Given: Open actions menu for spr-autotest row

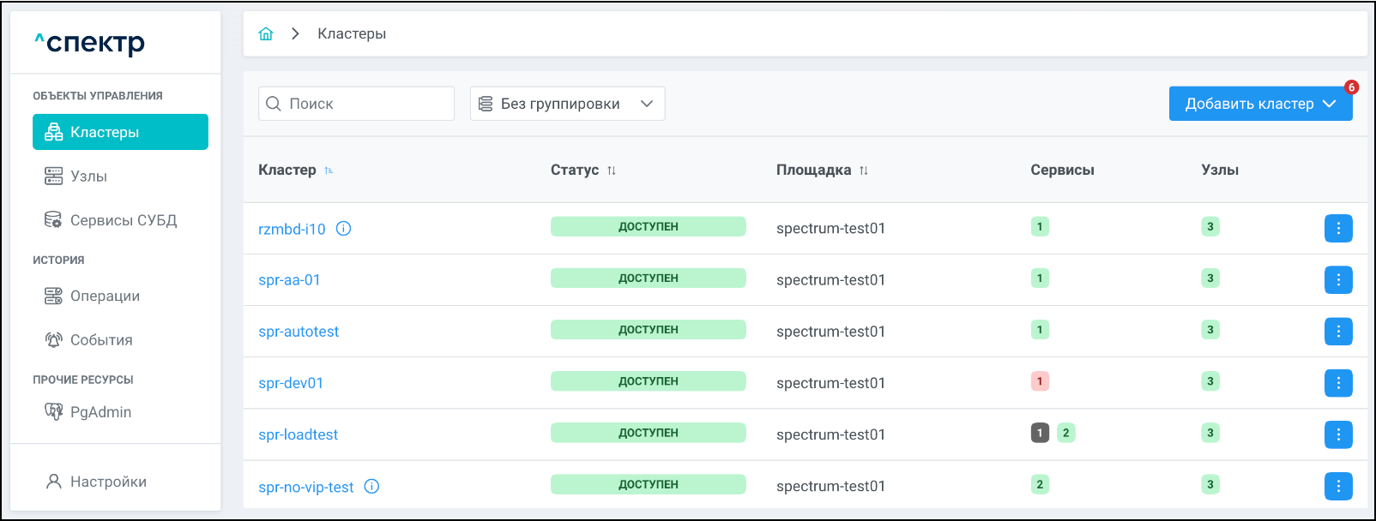Looking at the screenshot, I should pos(1337,332).
